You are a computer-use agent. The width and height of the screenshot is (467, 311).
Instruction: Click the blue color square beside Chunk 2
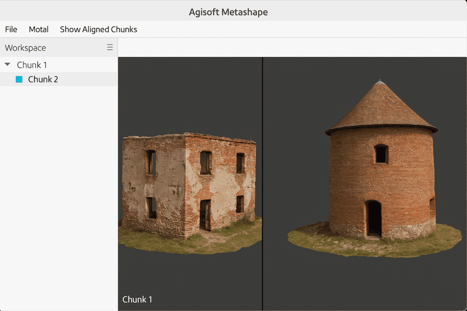tap(19, 79)
